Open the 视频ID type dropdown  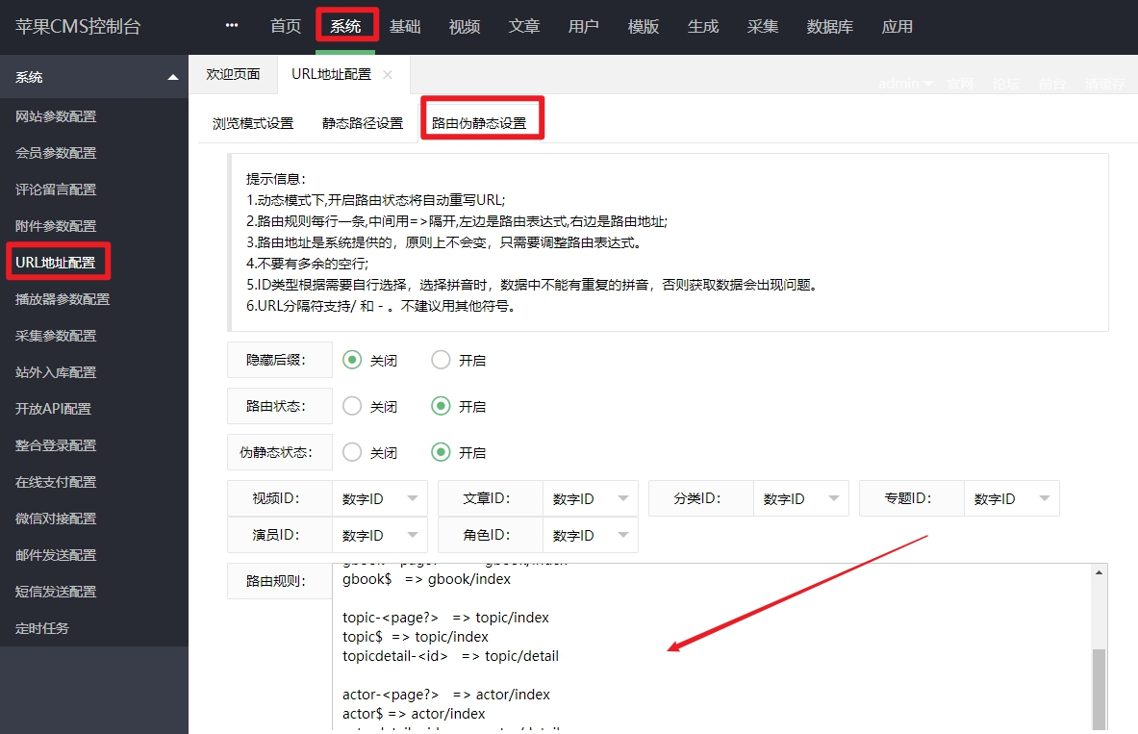(380, 498)
